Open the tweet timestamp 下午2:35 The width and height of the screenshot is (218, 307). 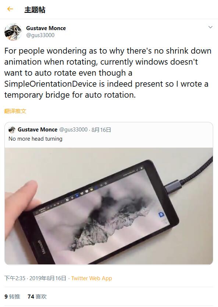pyautogui.click(x=15, y=278)
